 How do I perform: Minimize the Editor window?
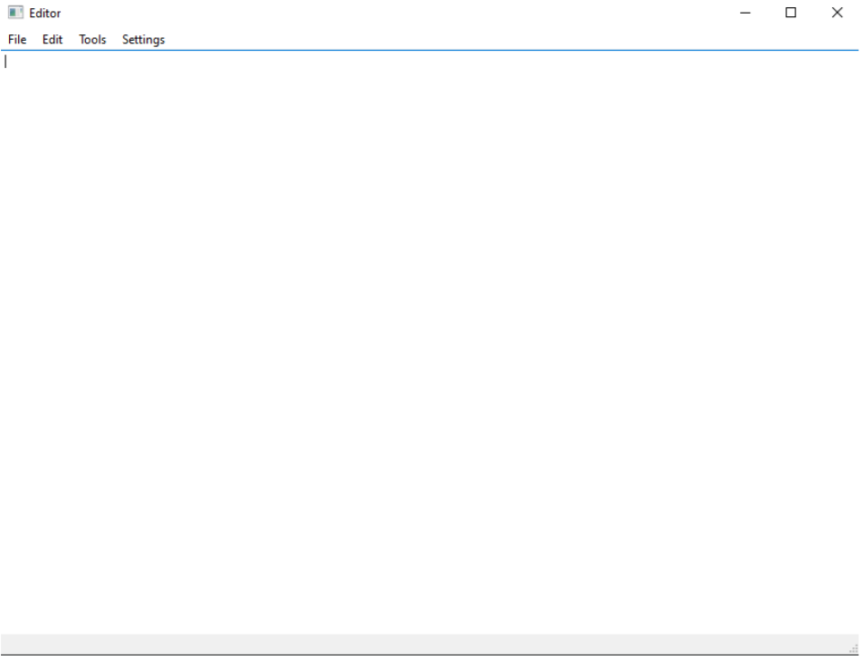click(745, 13)
